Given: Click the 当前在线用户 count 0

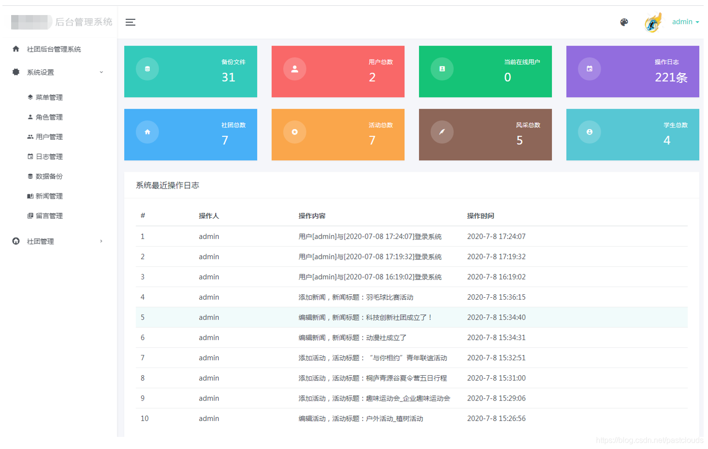Looking at the screenshot, I should 508,77.
